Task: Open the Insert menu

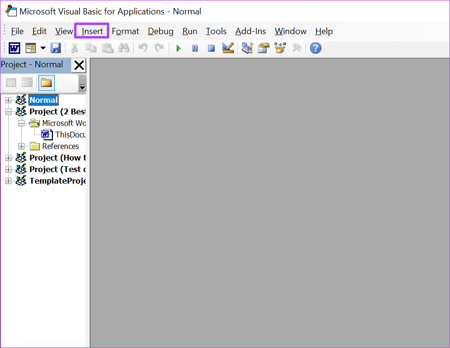Action: 92,31
